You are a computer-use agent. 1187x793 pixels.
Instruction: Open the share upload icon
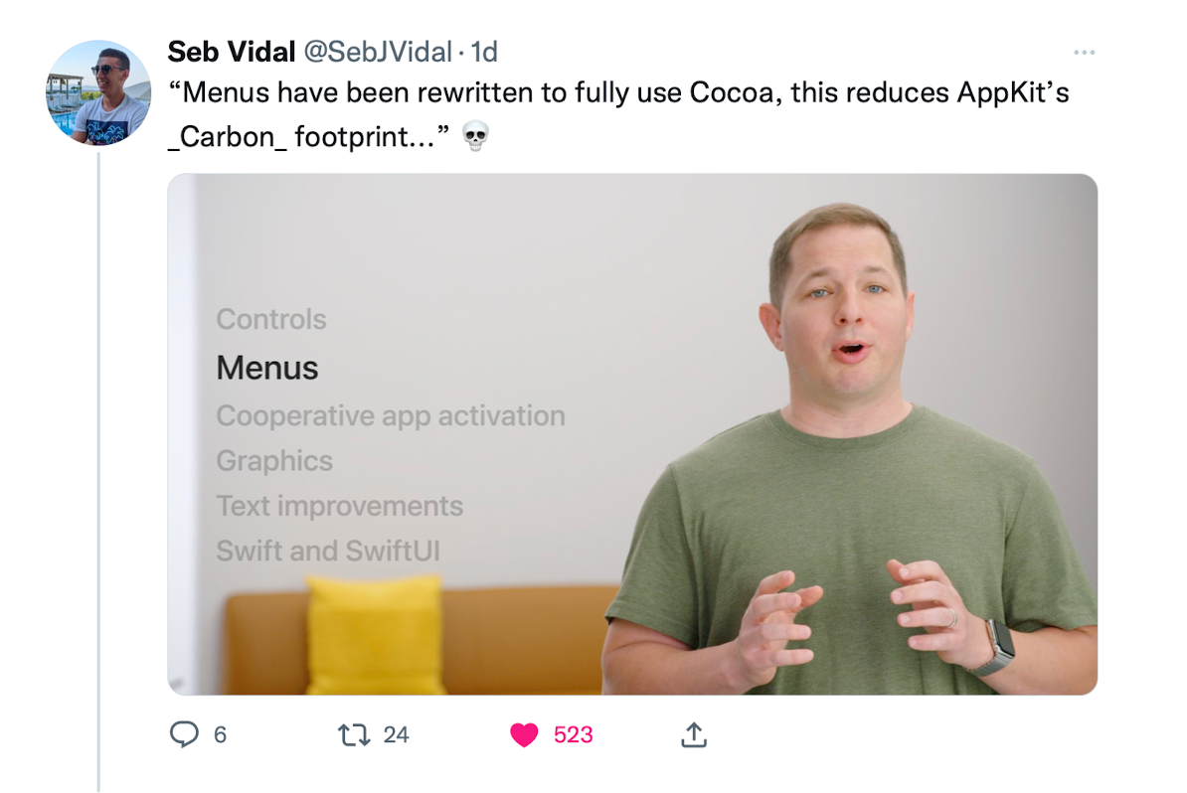[694, 734]
